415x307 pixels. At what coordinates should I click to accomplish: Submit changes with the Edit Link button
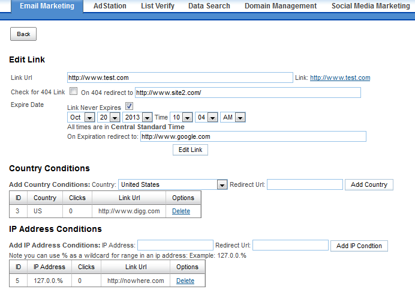(190, 150)
